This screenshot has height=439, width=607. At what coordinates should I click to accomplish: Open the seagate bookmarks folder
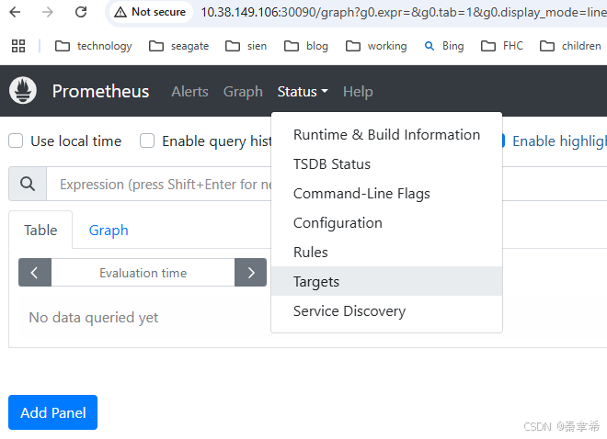178,46
